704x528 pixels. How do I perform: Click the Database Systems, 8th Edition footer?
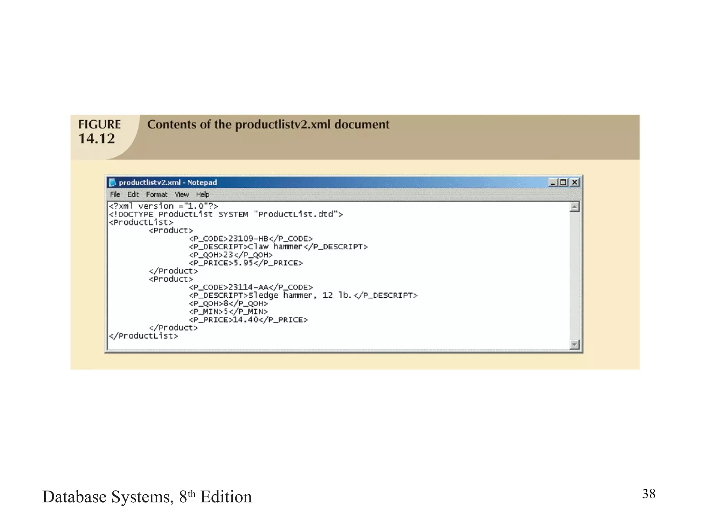click(x=147, y=497)
